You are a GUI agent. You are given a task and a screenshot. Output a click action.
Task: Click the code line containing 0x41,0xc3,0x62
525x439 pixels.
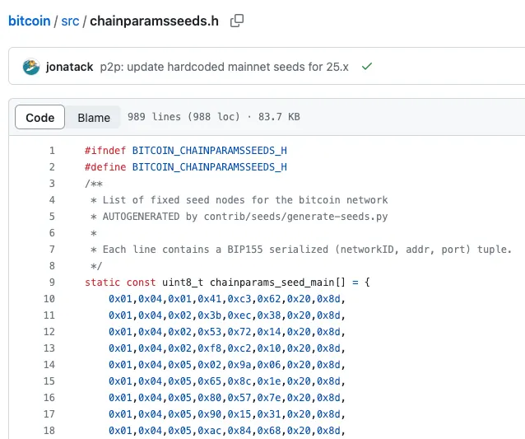(227, 299)
